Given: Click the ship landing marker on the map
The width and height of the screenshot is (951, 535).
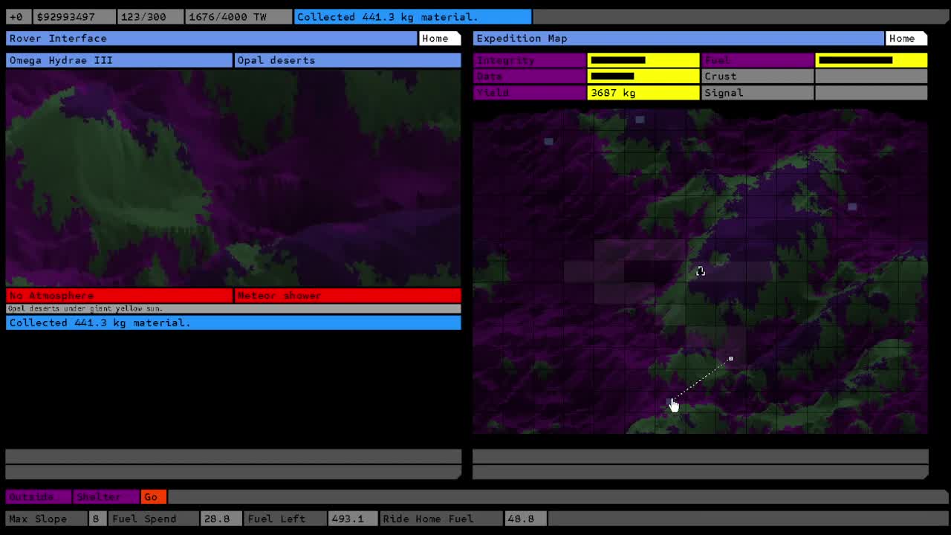Looking at the screenshot, I should click(x=700, y=271).
